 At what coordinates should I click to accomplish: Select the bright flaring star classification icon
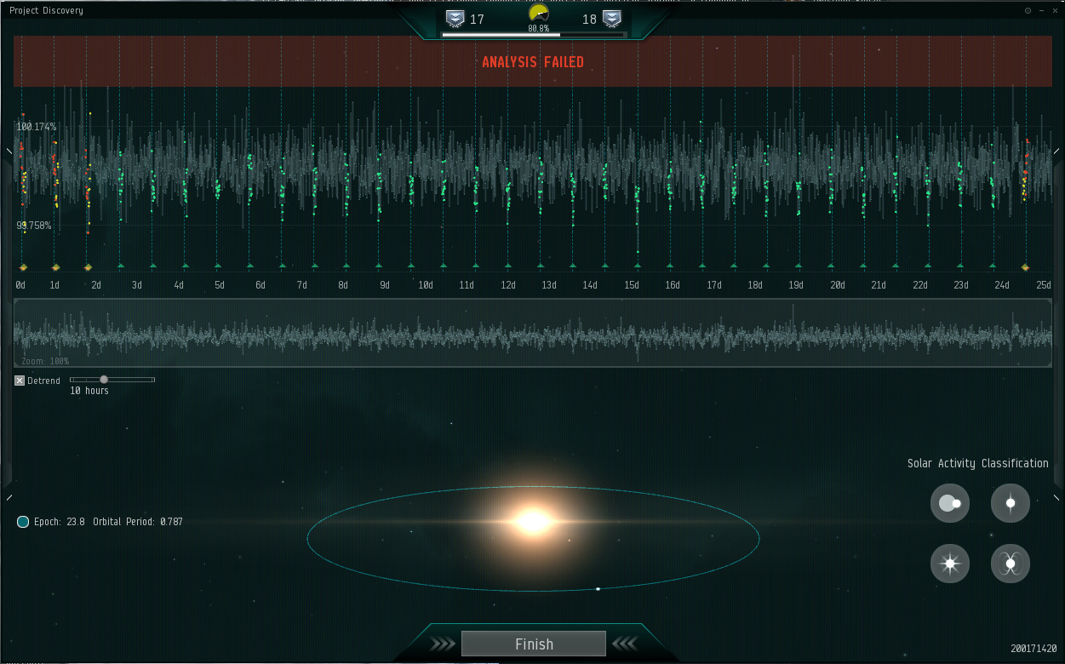click(950, 564)
